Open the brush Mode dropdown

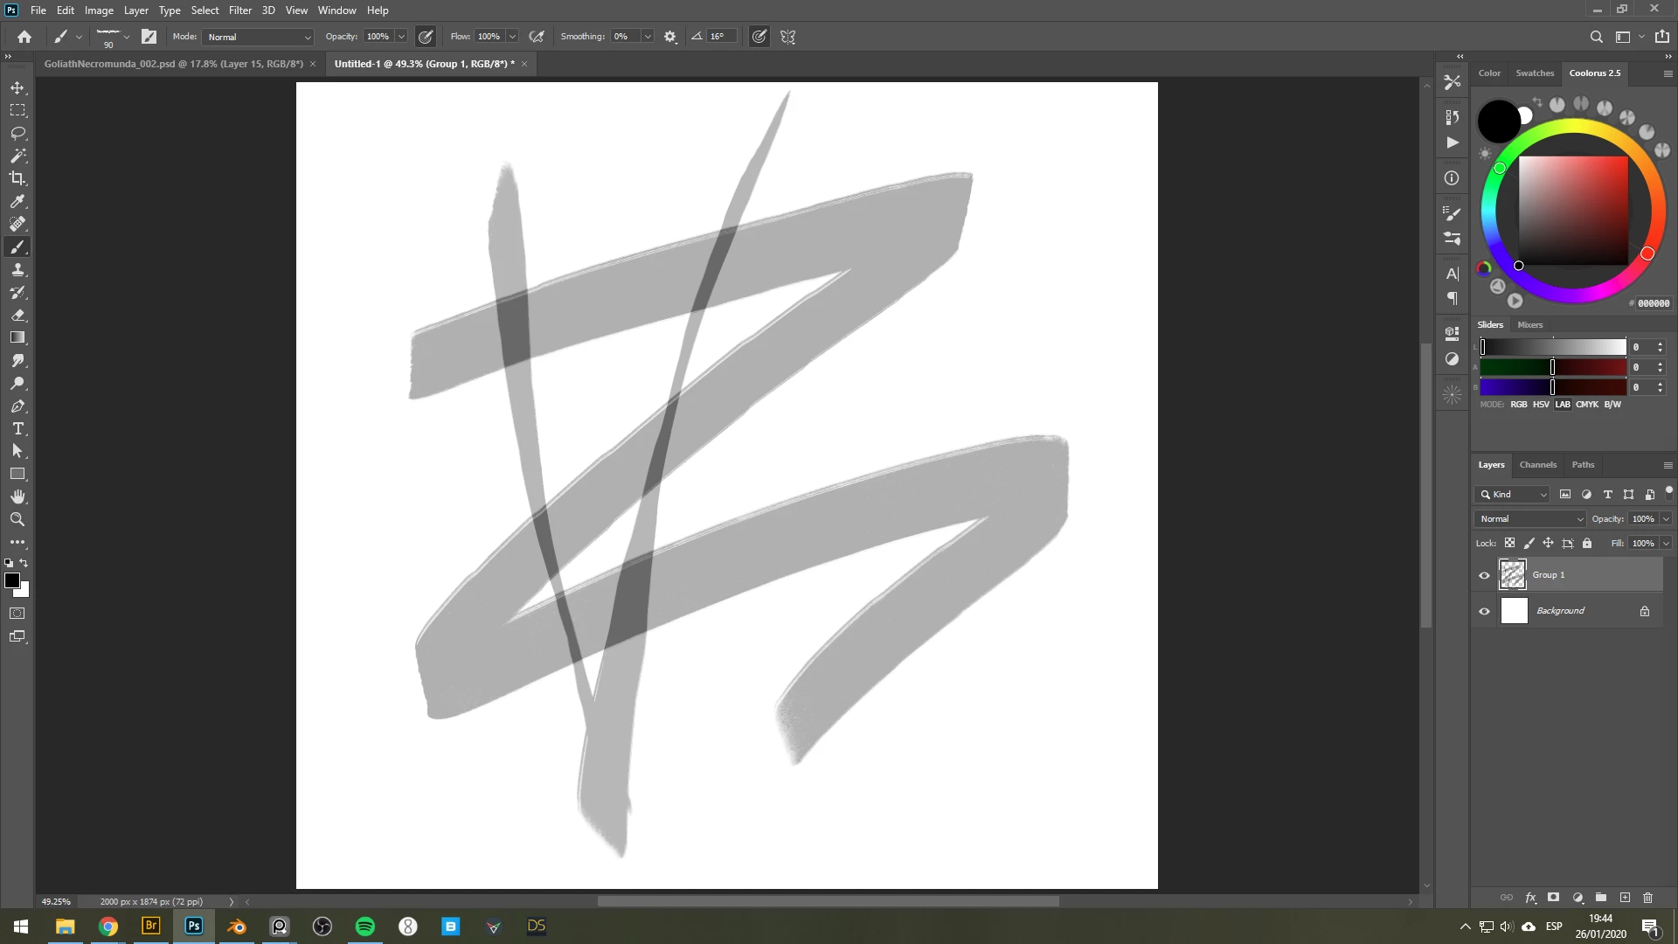(x=259, y=37)
